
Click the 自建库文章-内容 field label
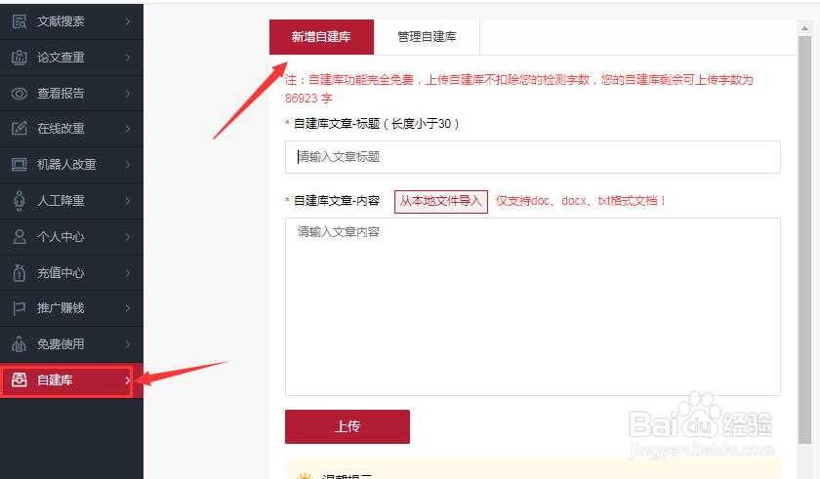coord(336,201)
